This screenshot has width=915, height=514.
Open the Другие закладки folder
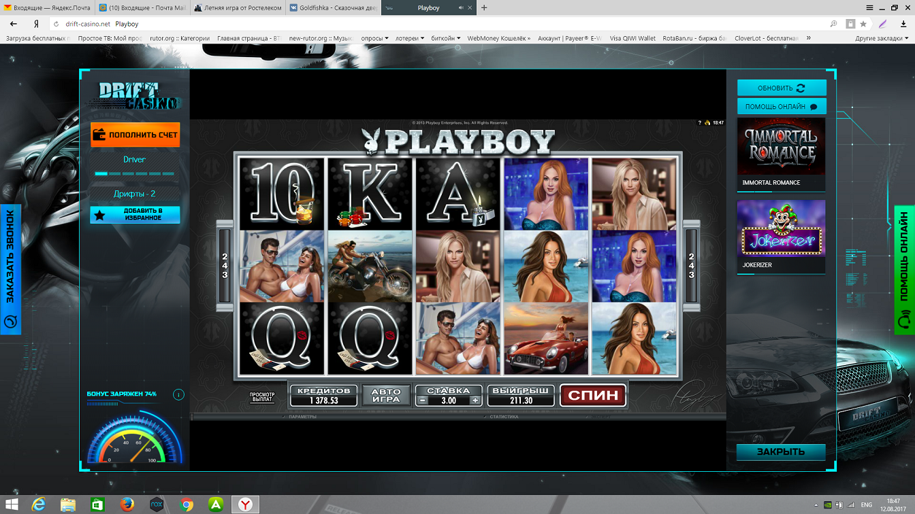(882, 39)
